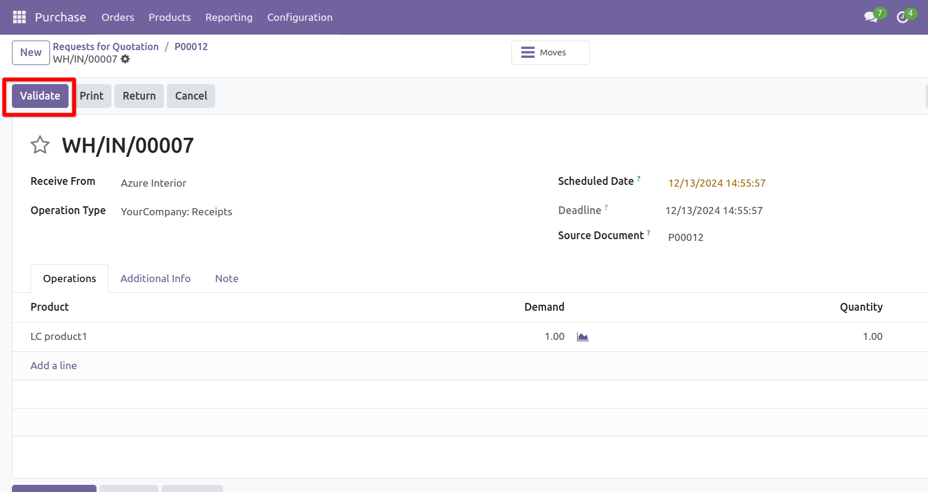The width and height of the screenshot is (928, 492).
Task: Switch to the Additional Info tab
Action: pyautogui.click(x=156, y=279)
